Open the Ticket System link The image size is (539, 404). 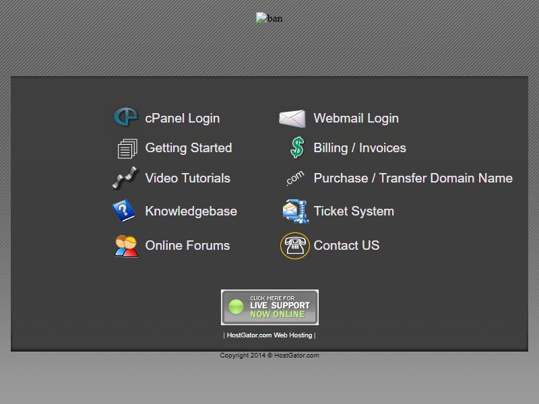(x=354, y=211)
